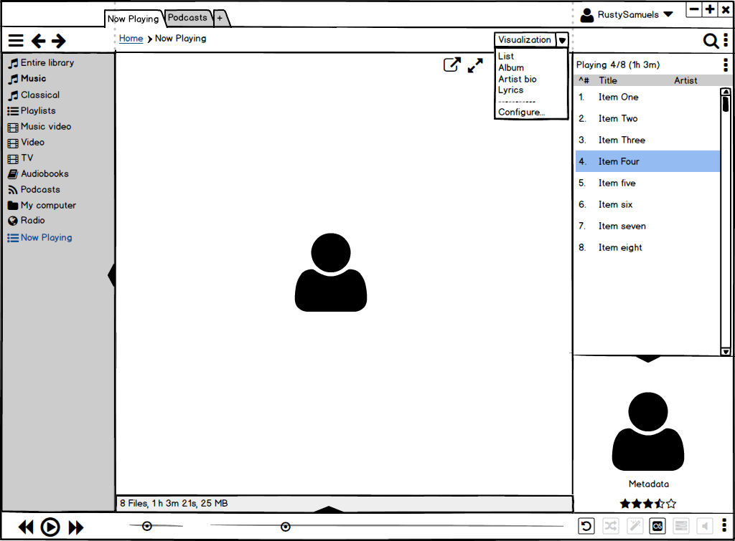Screen dimensions: 735x541
Task: Toggle repeat playback mode
Action: (586, 527)
